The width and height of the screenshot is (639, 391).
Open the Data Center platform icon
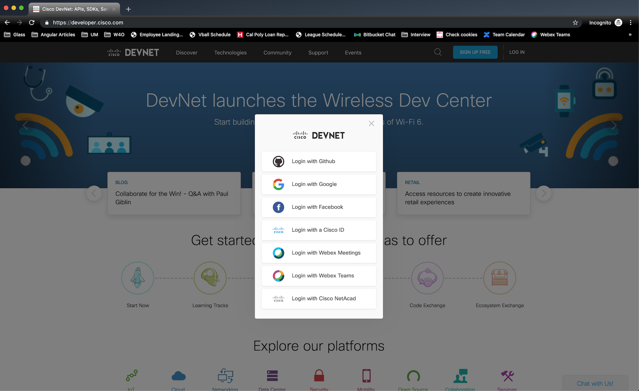click(x=272, y=376)
